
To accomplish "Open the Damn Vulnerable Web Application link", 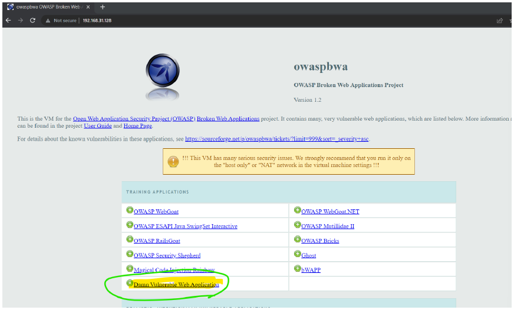I will point(176,285).
